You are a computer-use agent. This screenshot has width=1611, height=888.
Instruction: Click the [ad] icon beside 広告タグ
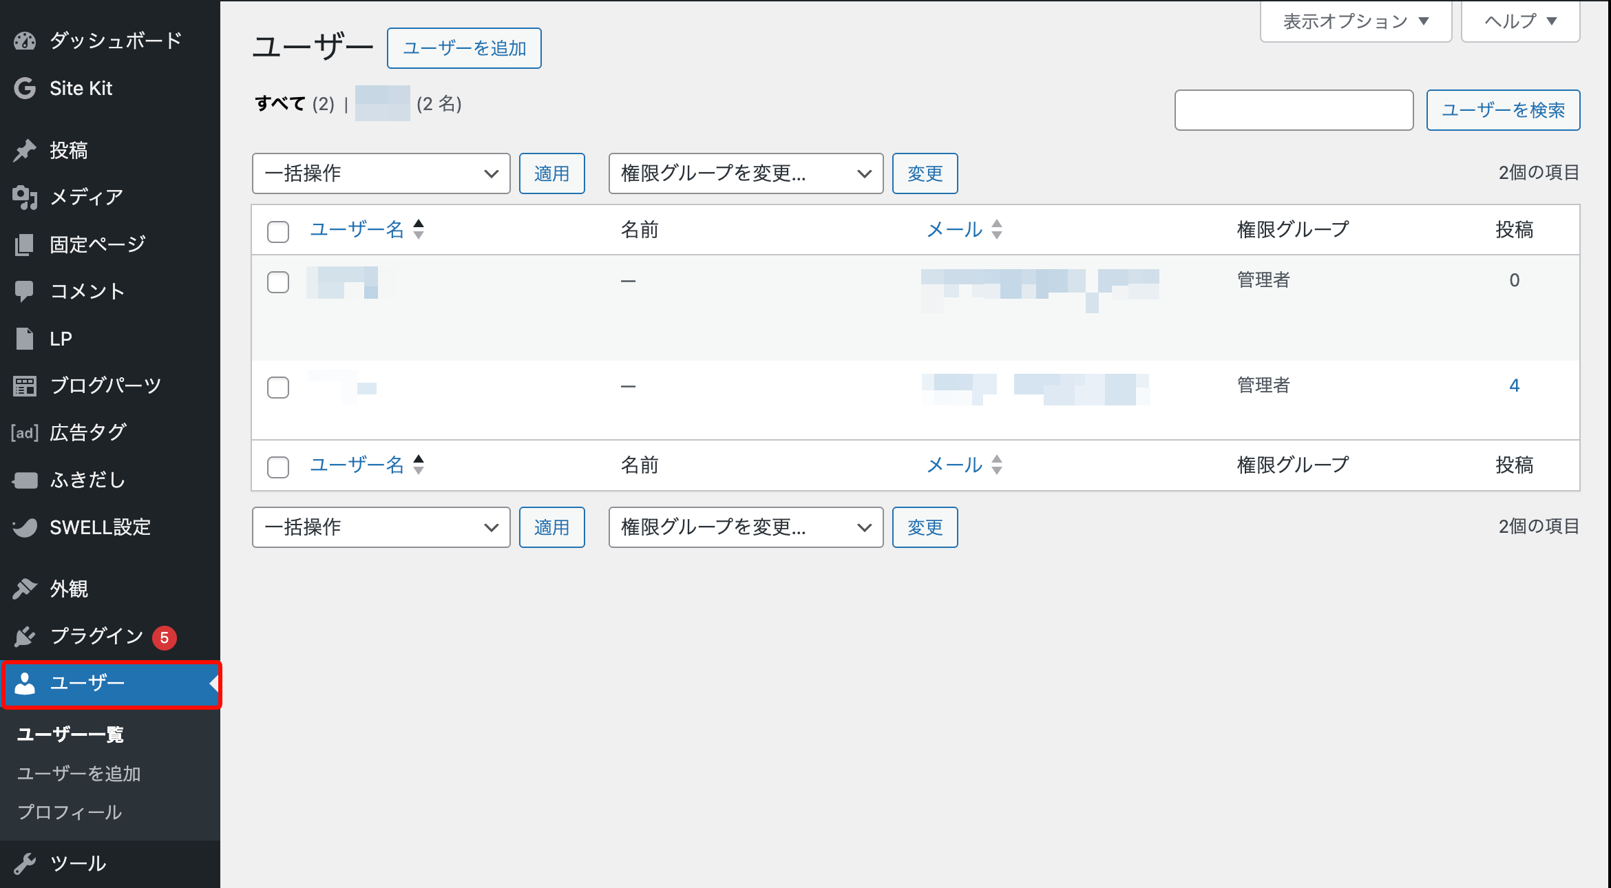pyautogui.click(x=25, y=433)
